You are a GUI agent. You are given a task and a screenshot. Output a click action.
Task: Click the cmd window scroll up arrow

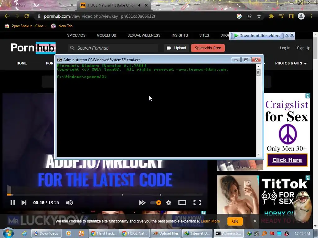click(x=258, y=66)
